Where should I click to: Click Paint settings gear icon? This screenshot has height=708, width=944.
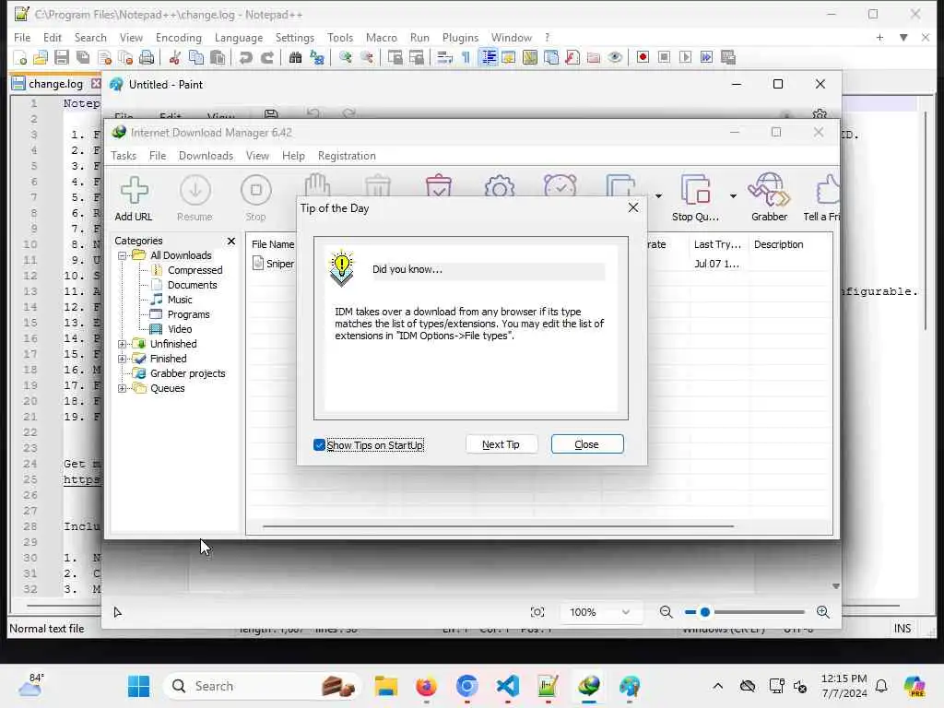tap(819, 114)
